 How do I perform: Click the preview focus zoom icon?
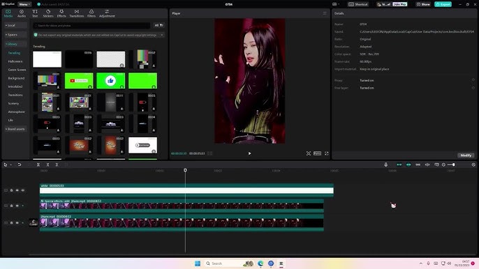(x=309, y=153)
